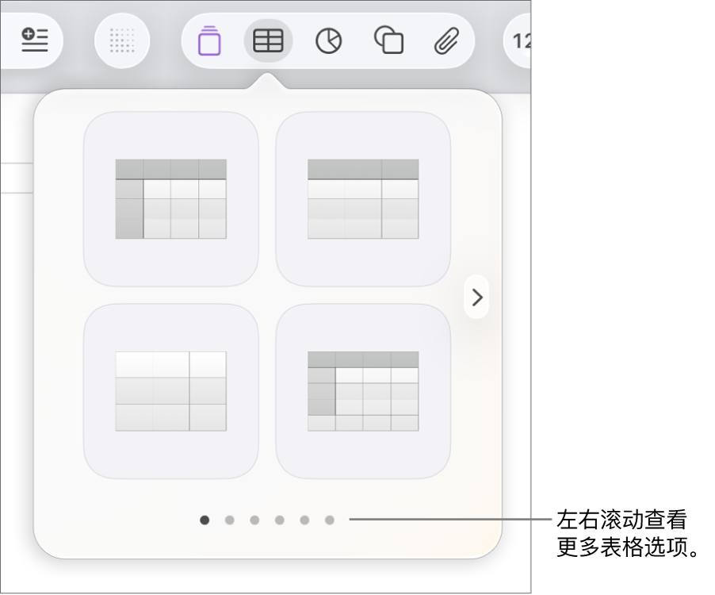Choose table style with header row and column
The height and width of the screenshot is (595, 715).
point(171,199)
